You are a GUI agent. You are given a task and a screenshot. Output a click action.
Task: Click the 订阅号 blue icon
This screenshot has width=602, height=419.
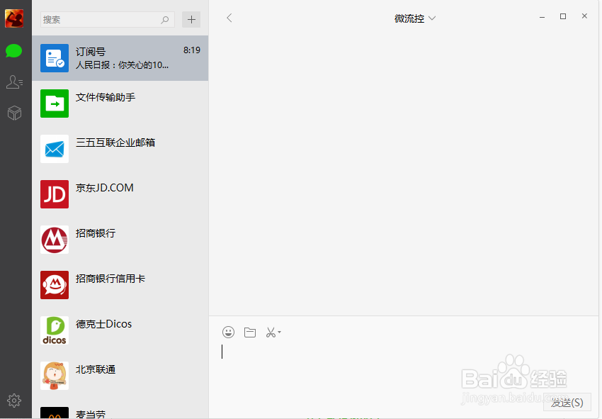55,58
